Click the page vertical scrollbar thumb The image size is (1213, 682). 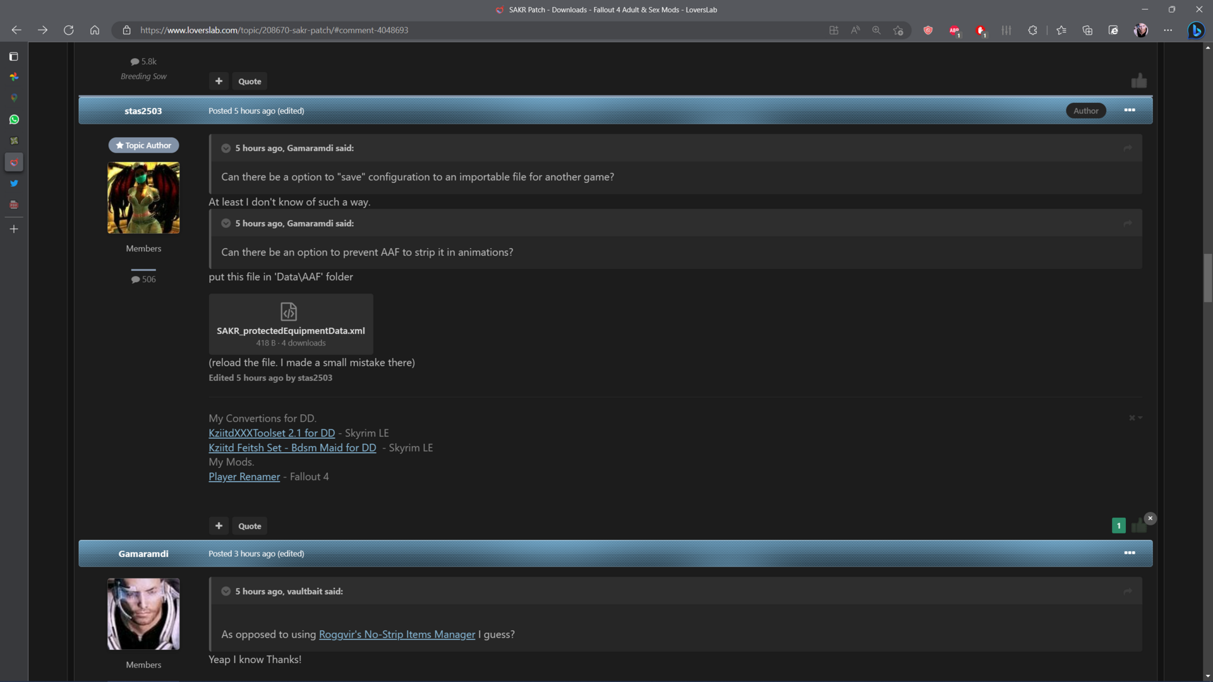(1207, 278)
